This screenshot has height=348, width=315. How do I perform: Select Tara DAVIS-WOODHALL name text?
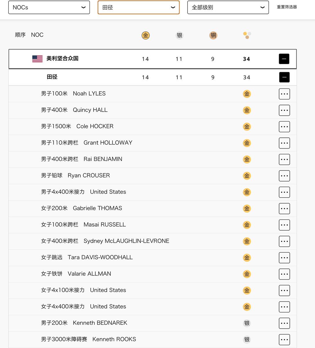tap(100, 257)
